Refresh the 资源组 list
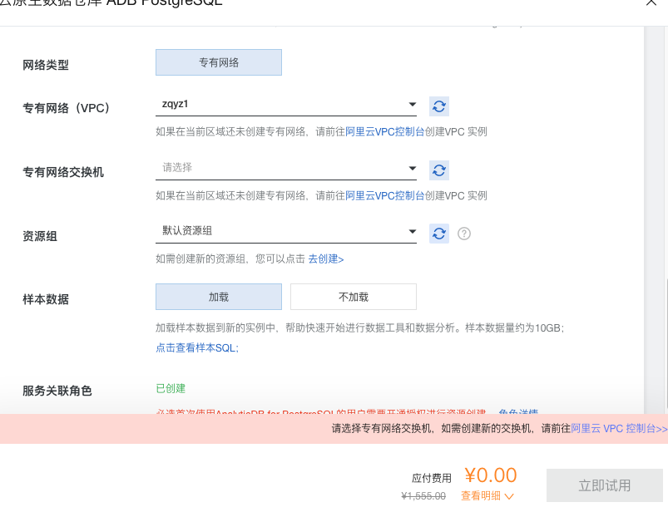 438,234
